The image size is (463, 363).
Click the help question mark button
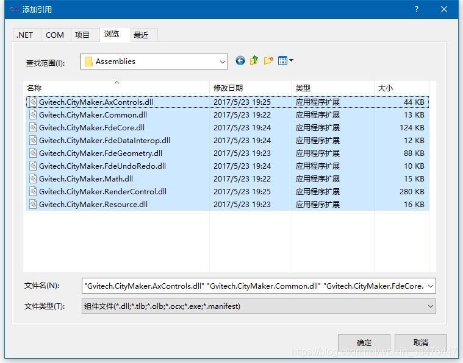click(x=417, y=9)
